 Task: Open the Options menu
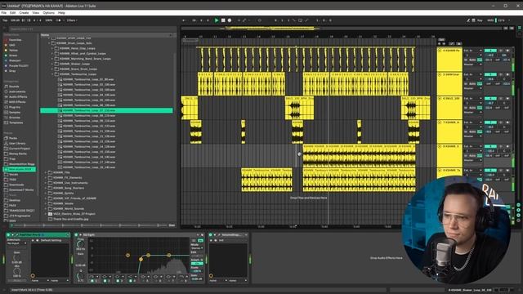[x=48, y=13]
